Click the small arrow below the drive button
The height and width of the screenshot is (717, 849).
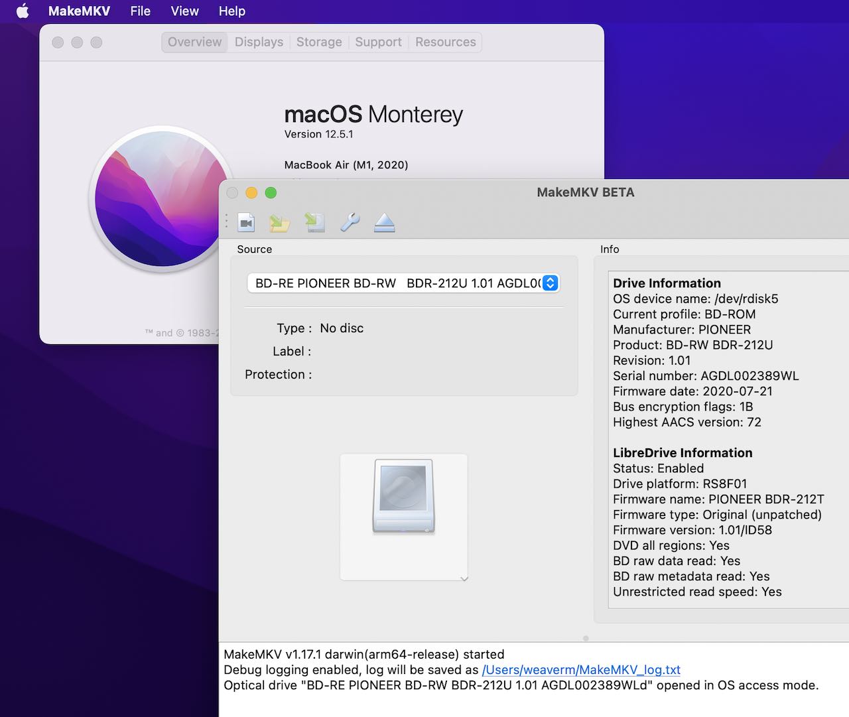464,579
